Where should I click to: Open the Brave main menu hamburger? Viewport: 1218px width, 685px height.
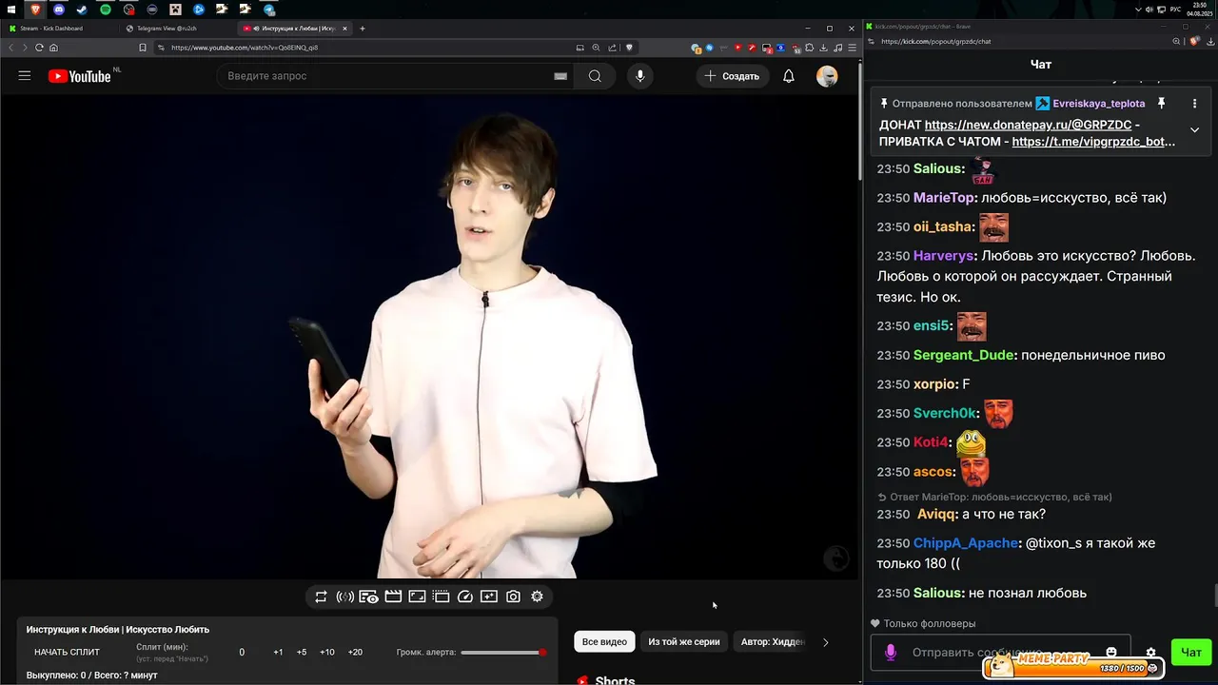pyautogui.click(x=852, y=48)
